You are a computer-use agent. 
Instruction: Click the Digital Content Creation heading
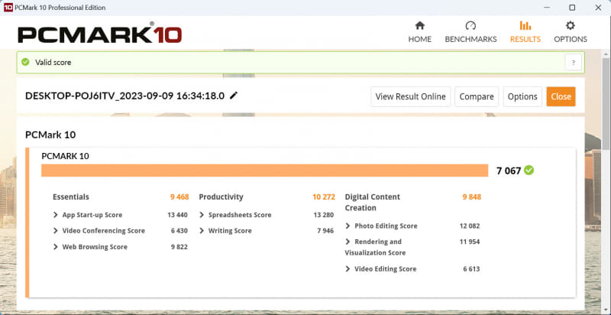pos(373,203)
